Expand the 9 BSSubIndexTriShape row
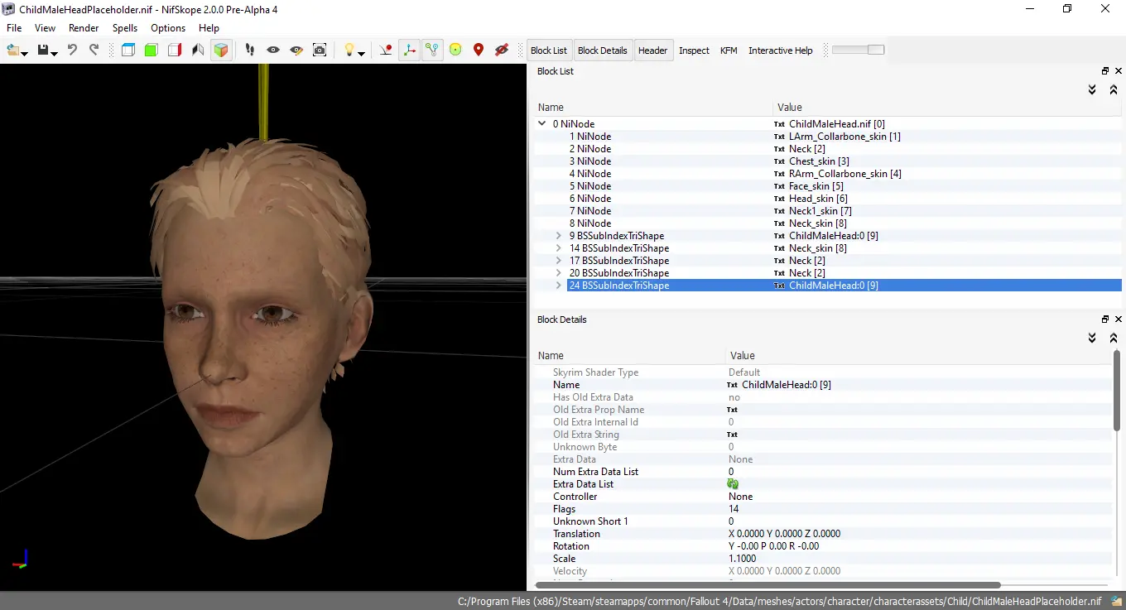1126x610 pixels. pyautogui.click(x=559, y=236)
